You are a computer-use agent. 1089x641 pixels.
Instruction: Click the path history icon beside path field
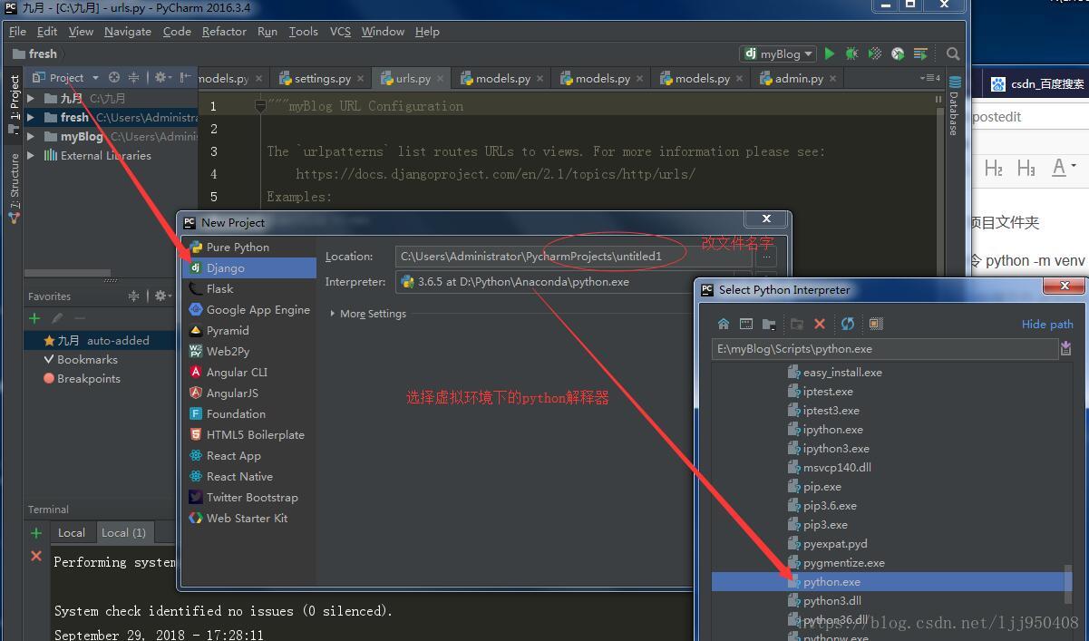tap(1065, 348)
